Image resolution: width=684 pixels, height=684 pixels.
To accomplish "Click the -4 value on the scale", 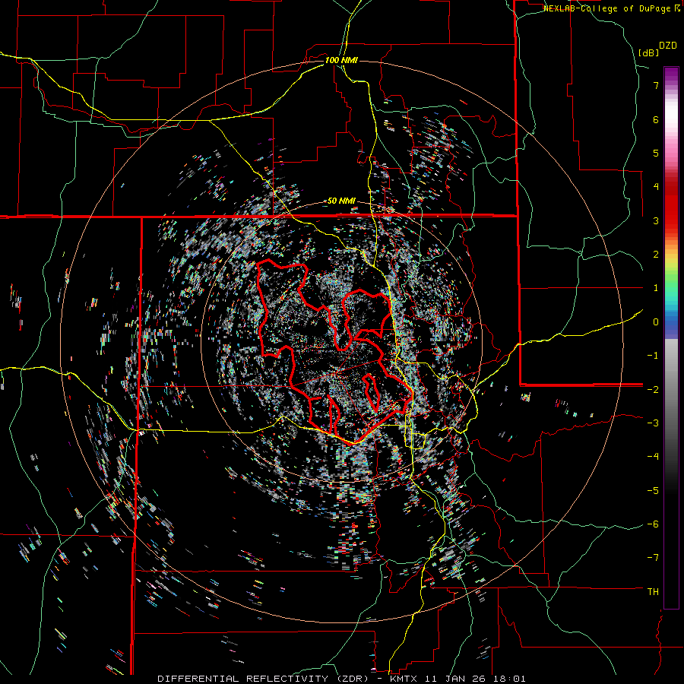I will click(653, 457).
